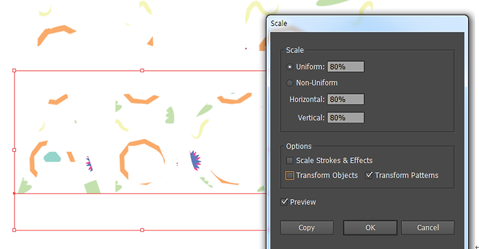Enable Scale Strokes & Effects checkbox
This screenshot has height=249, width=479.
289,160
